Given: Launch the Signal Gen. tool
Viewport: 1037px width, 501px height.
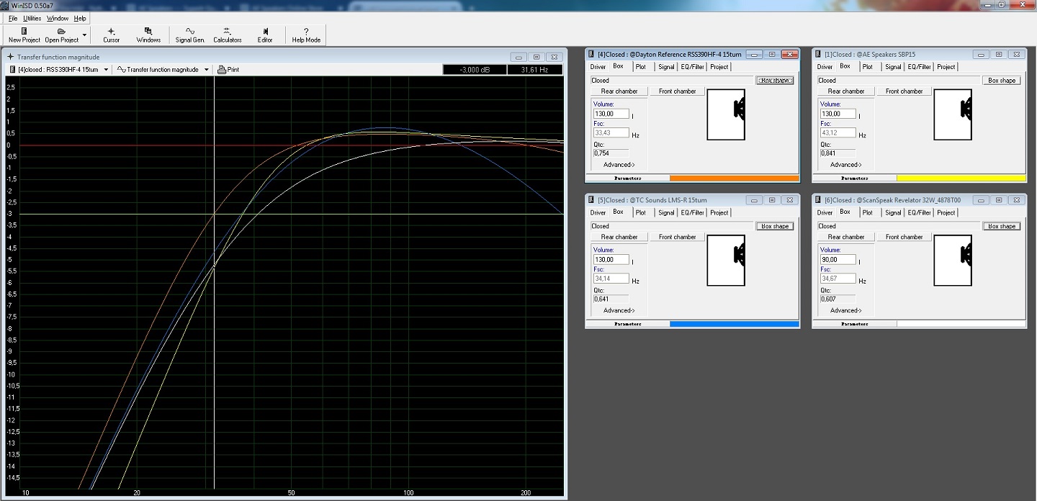Looking at the screenshot, I should (x=190, y=35).
